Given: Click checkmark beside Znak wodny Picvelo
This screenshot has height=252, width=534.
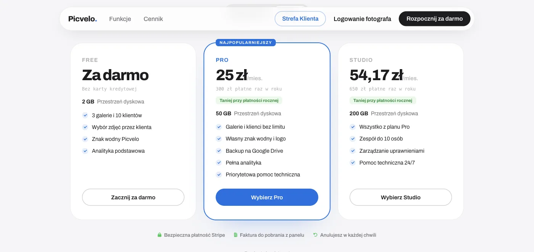Looking at the screenshot, I should point(85,139).
